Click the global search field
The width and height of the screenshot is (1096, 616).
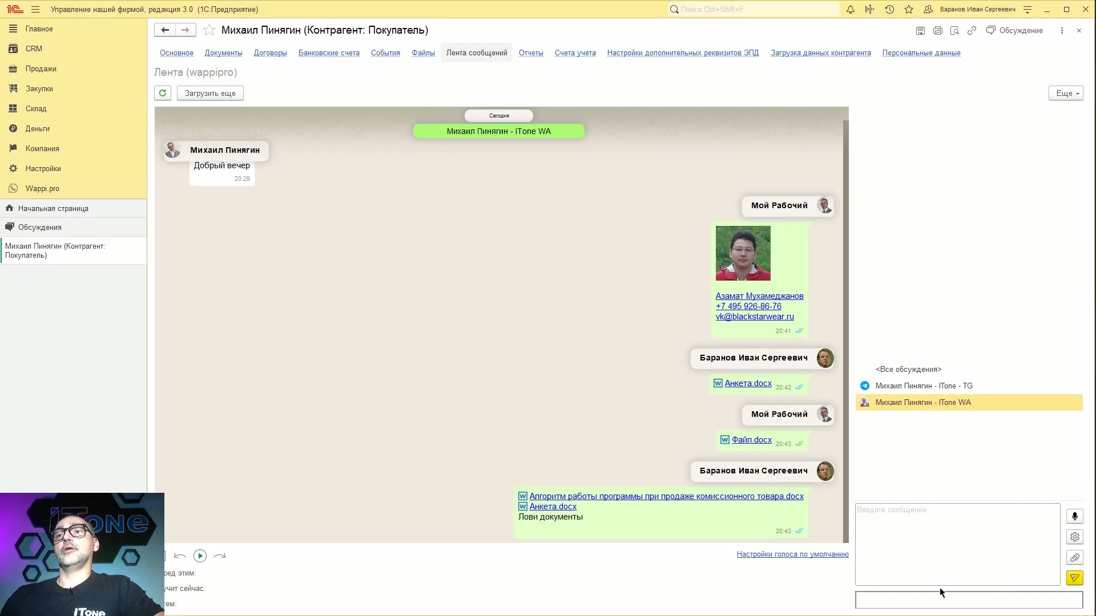pyautogui.click(x=753, y=9)
